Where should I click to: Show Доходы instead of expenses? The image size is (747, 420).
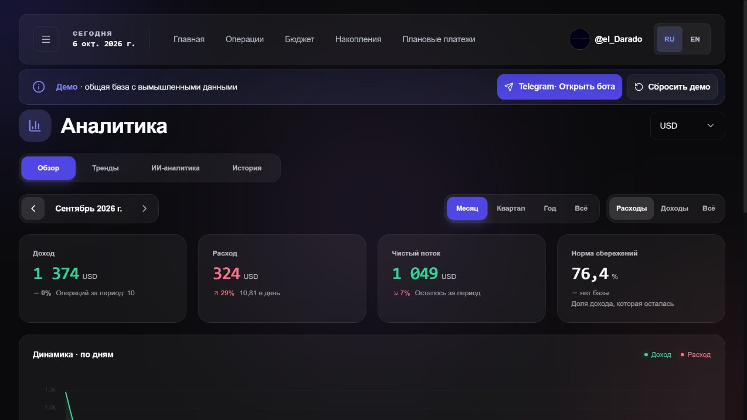point(674,209)
